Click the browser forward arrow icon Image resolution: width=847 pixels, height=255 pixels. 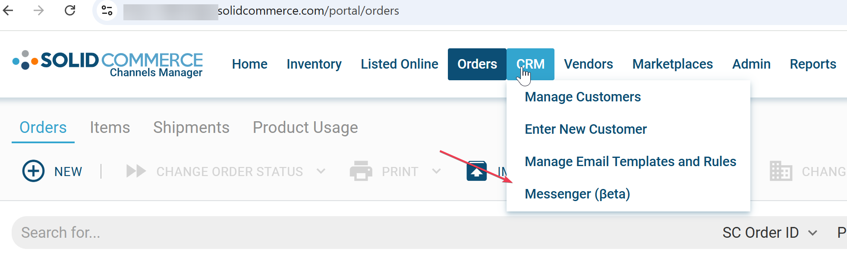[39, 10]
